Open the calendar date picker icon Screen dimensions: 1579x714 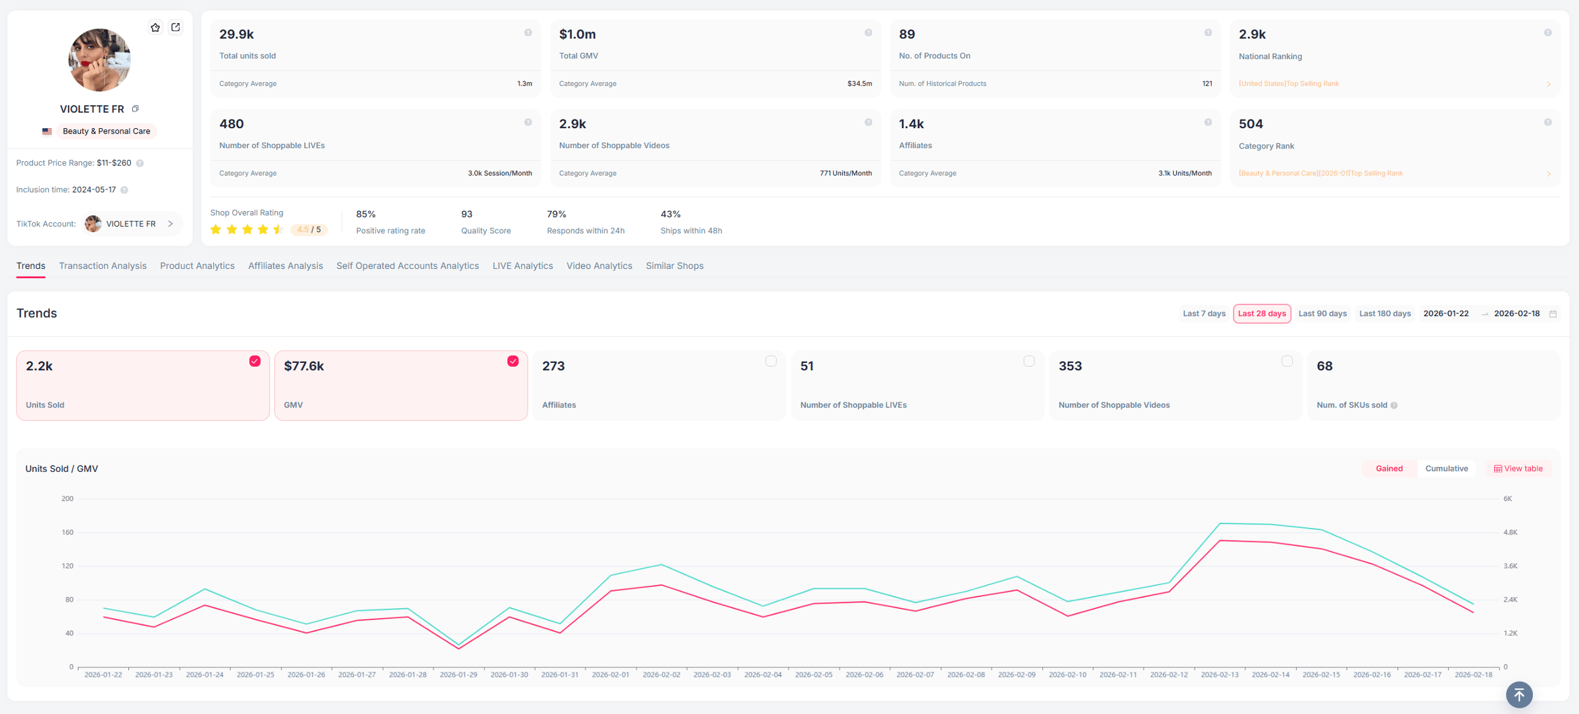coord(1553,314)
